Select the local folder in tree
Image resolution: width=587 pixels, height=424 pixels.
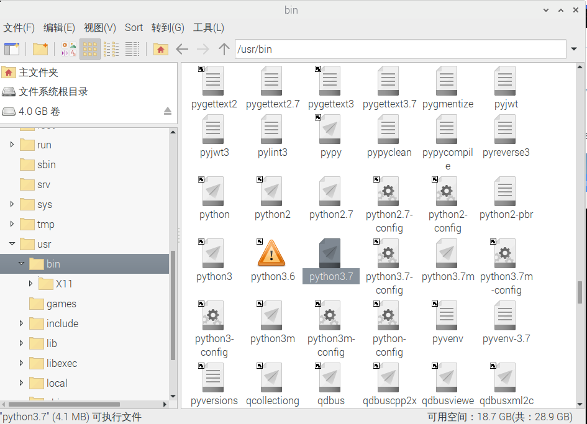(48, 383)
